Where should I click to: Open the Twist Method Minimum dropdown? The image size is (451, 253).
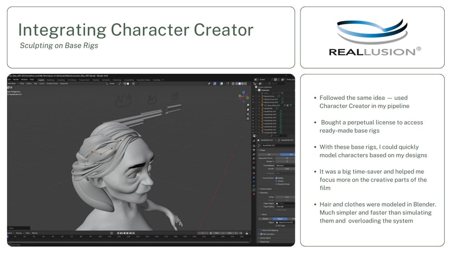286,166
